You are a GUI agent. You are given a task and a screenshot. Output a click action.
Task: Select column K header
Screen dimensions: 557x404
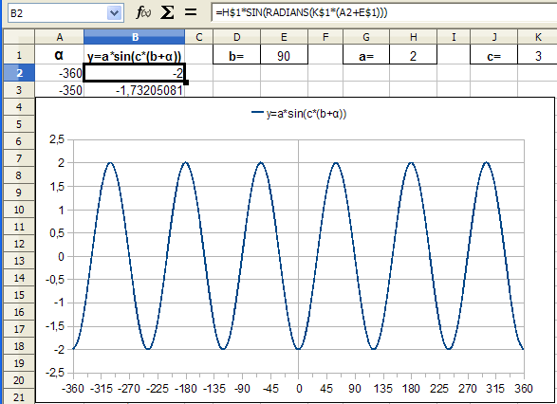[537, 37]
